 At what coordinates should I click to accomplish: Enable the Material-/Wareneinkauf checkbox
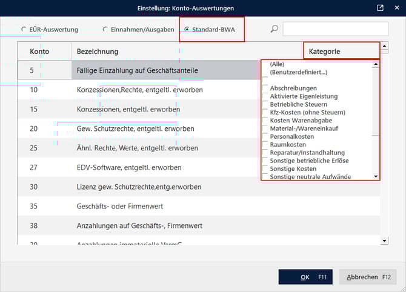(265, 128)
